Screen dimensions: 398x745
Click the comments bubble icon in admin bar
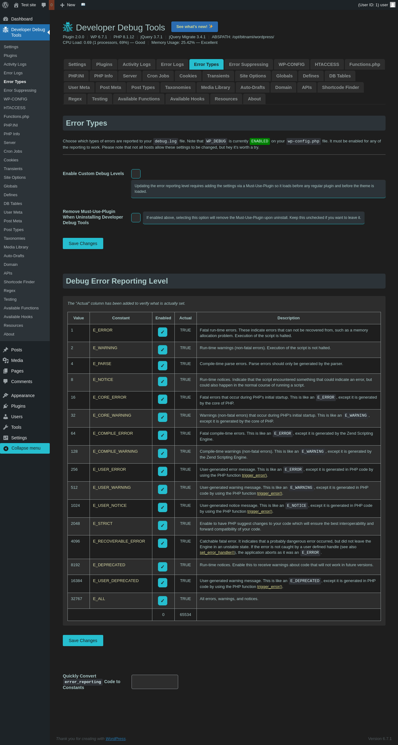click(44, 5)
